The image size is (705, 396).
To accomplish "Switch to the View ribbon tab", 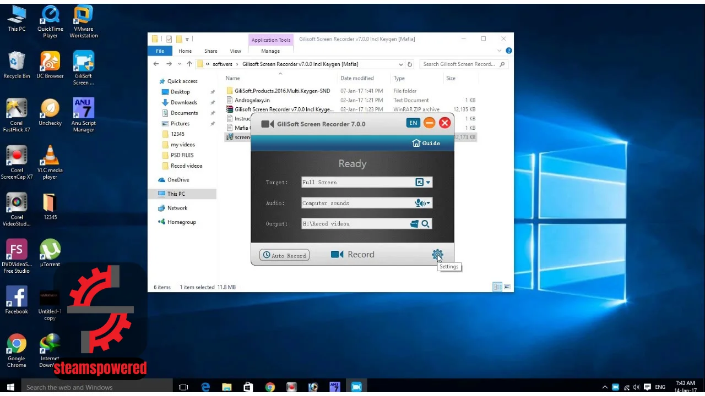I will pos(236,51).
